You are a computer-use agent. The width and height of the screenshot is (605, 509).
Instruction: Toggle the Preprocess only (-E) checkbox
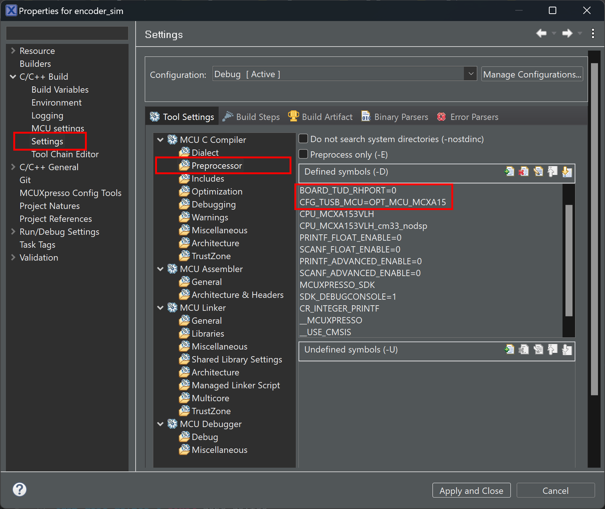coord(303,154)
